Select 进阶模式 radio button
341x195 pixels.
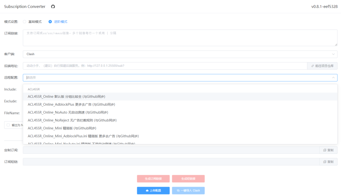pos(50,22)
